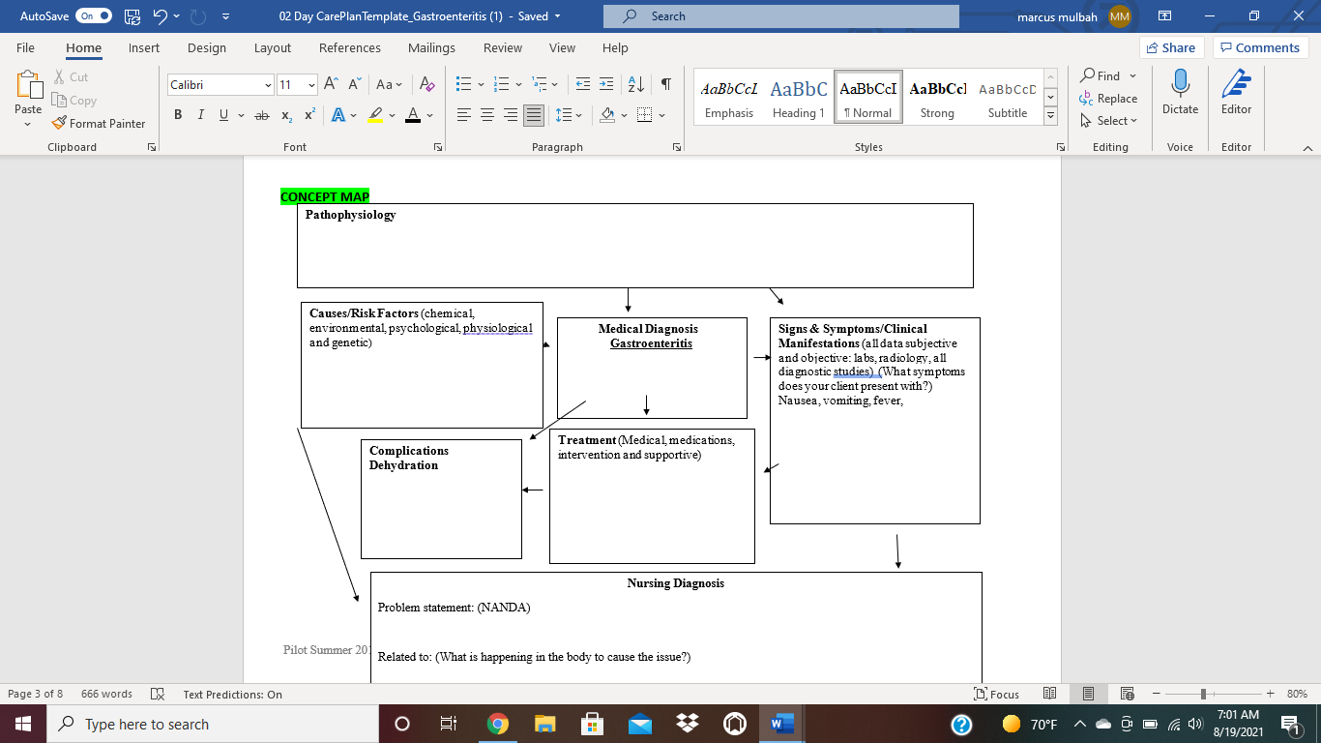The width and height of the screenshot is (1321, 743).
Task: Switch to the Design tab
Action: tap(207, 47)
